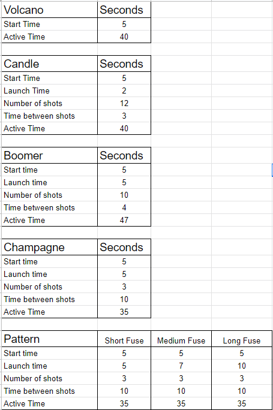
Task: Select the Candle table title cell
Action: 49,64
